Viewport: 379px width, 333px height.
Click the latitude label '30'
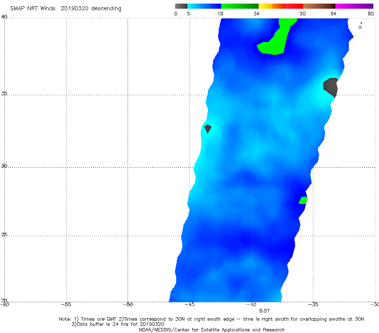(x=4, y=165)
